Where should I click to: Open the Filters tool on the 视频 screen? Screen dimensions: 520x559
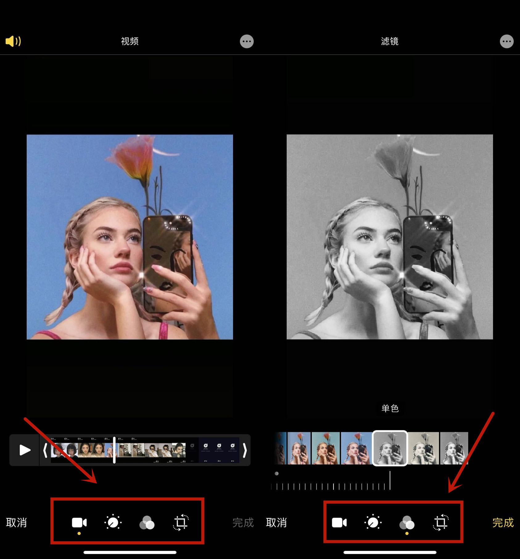147,523
